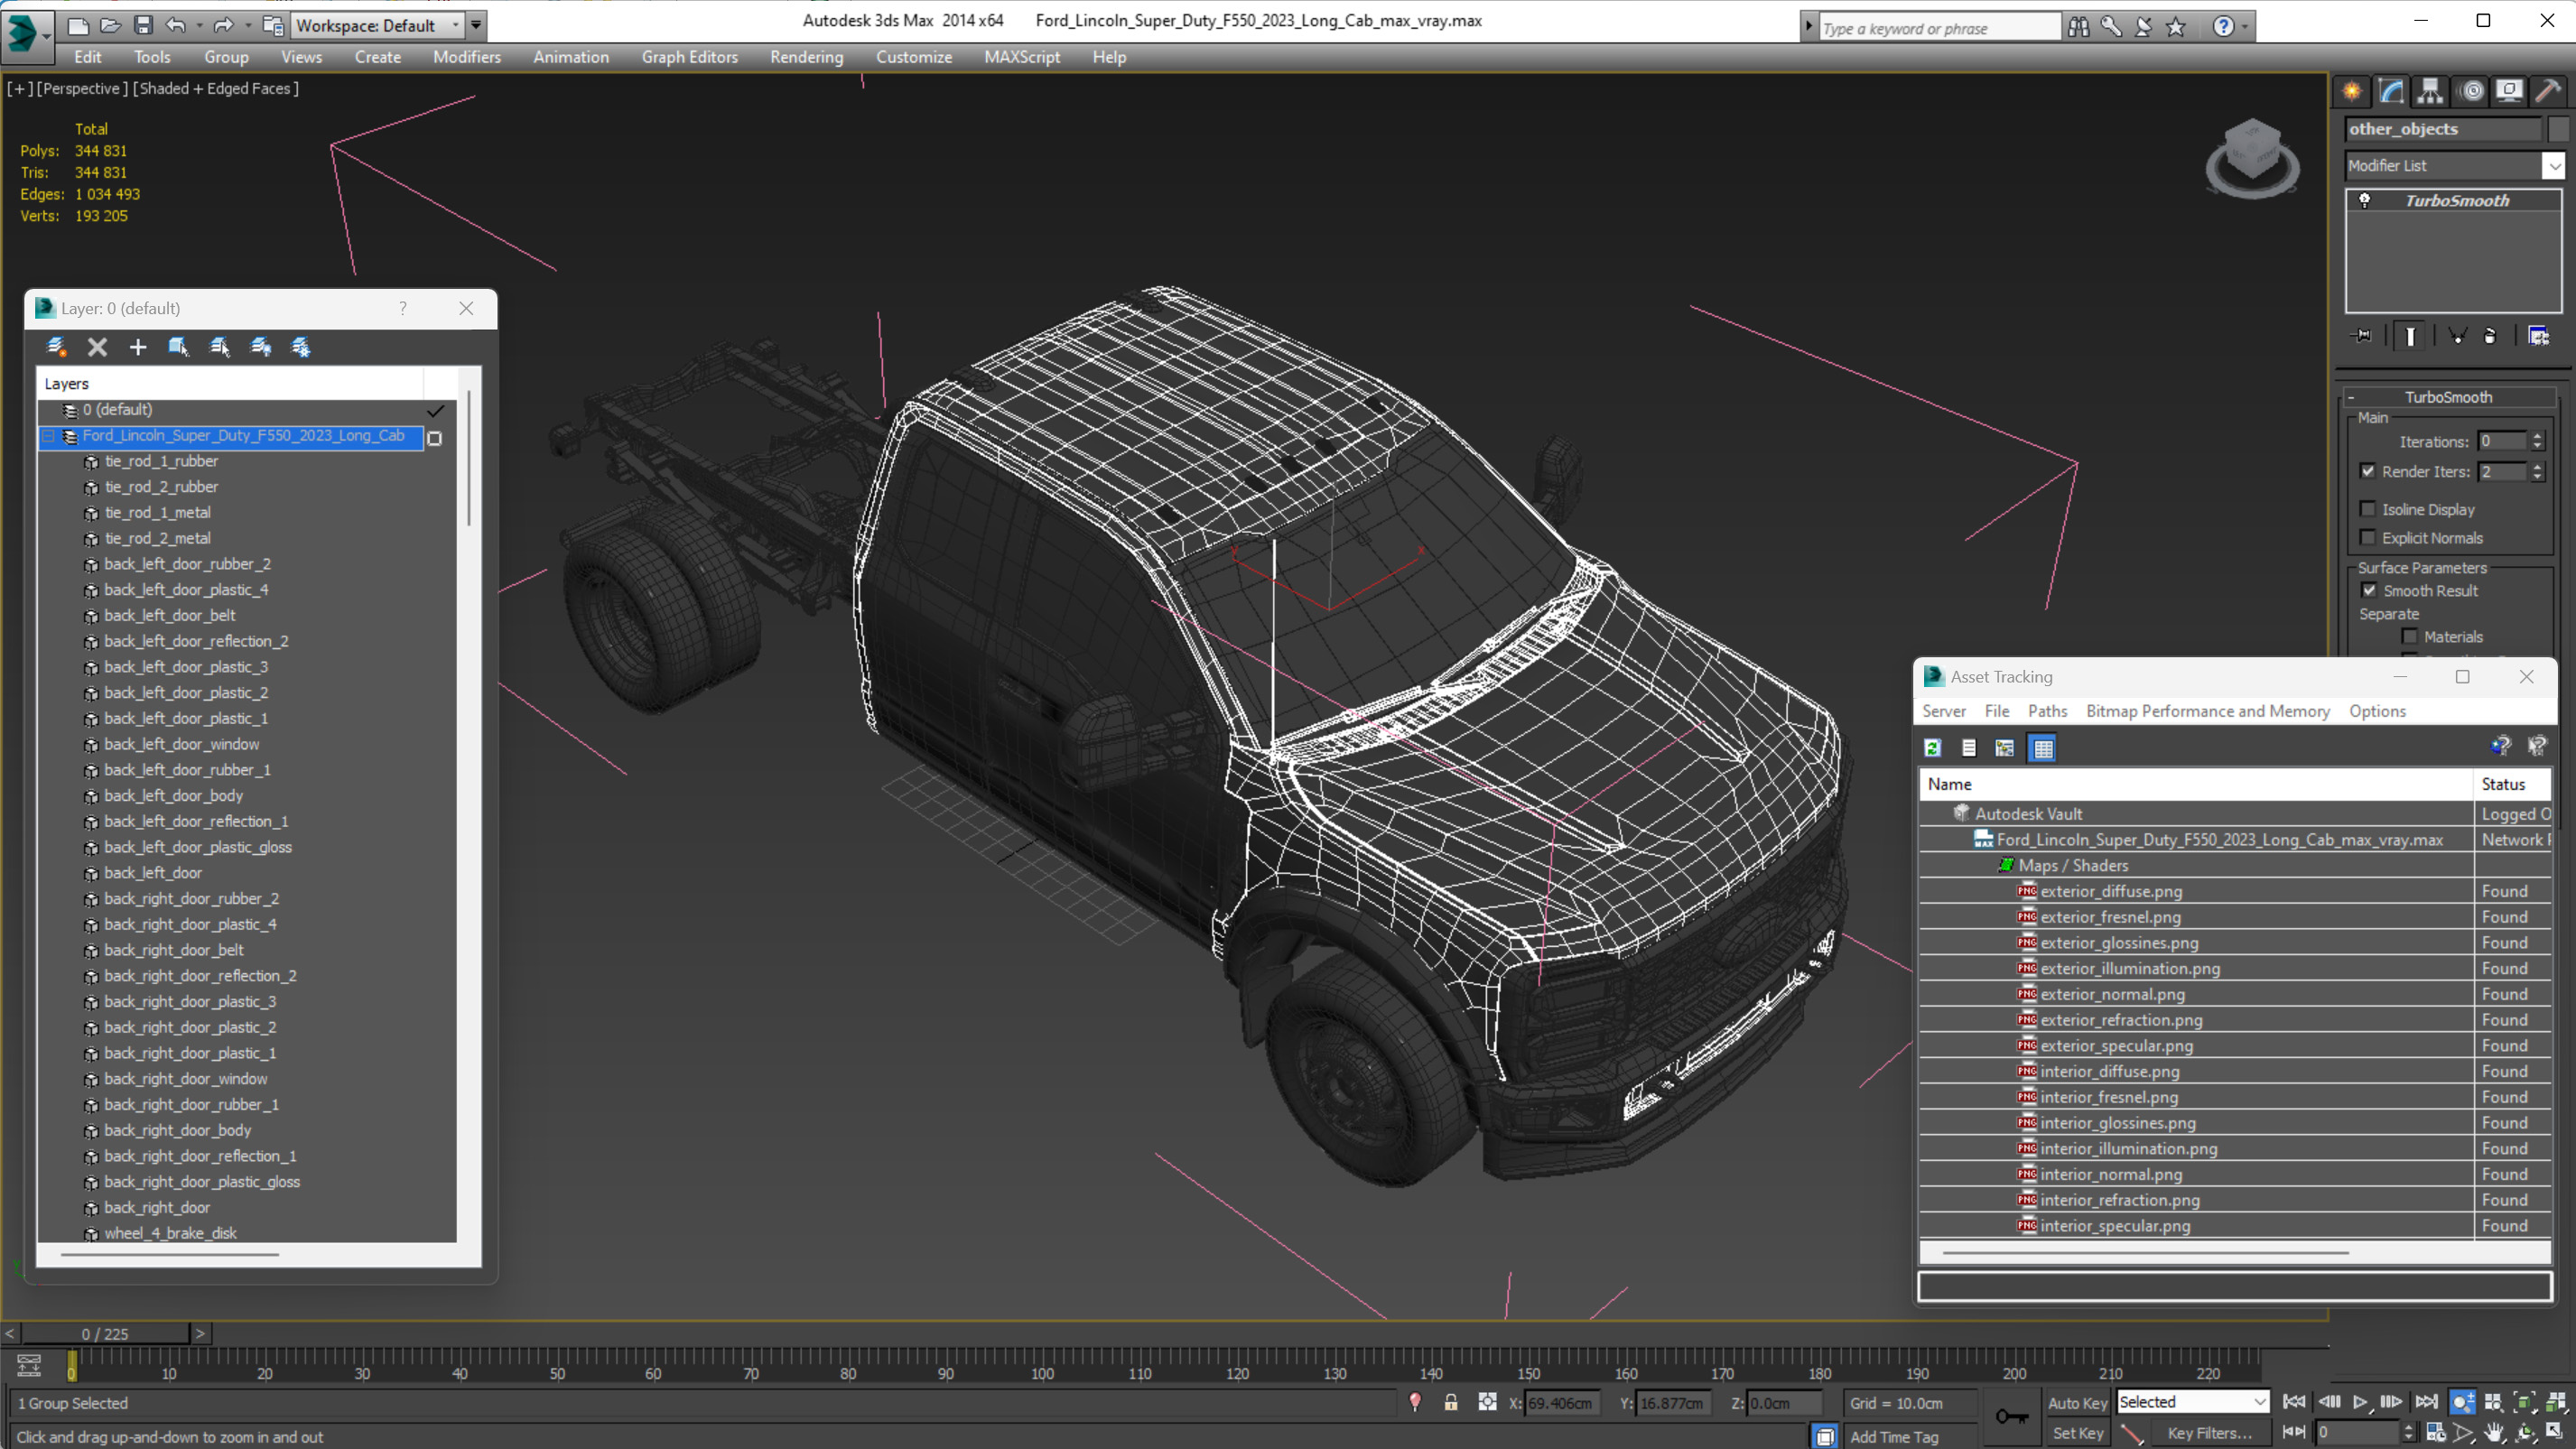Click the search binoculars icon
This screenshot has height=1449, width=2576.
2078,27
